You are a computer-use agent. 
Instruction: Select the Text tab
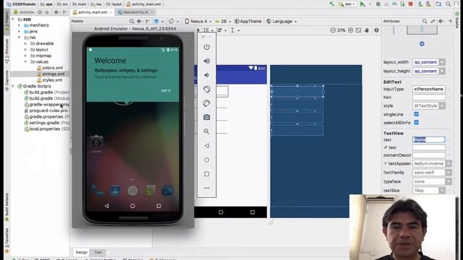point(98,252)
